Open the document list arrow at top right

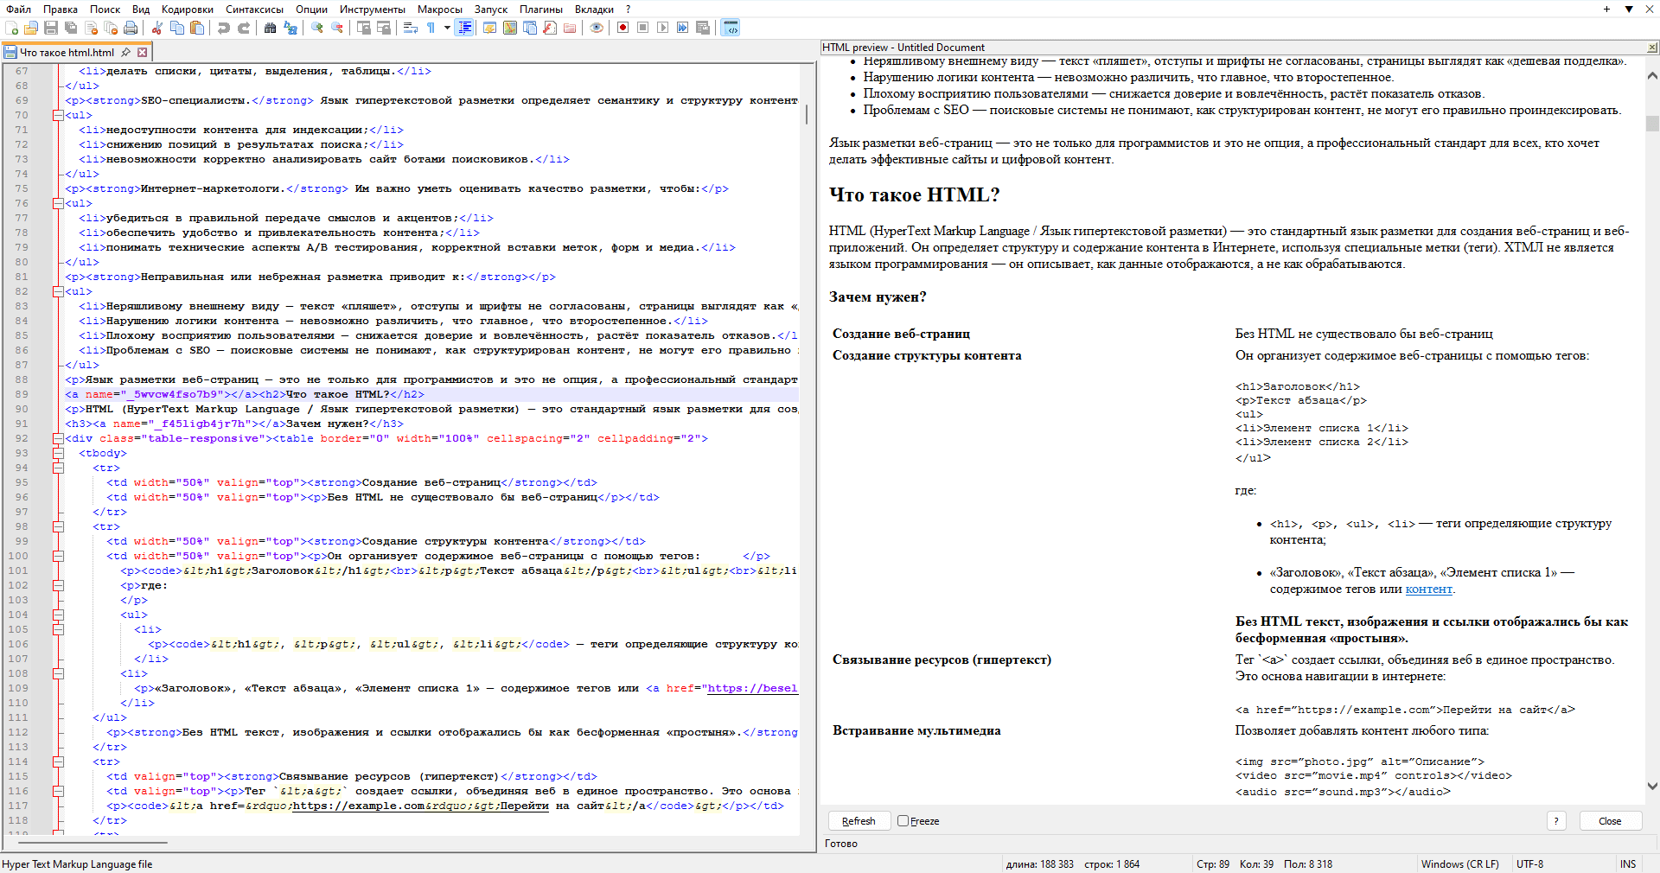click(x=1629, y=10)
